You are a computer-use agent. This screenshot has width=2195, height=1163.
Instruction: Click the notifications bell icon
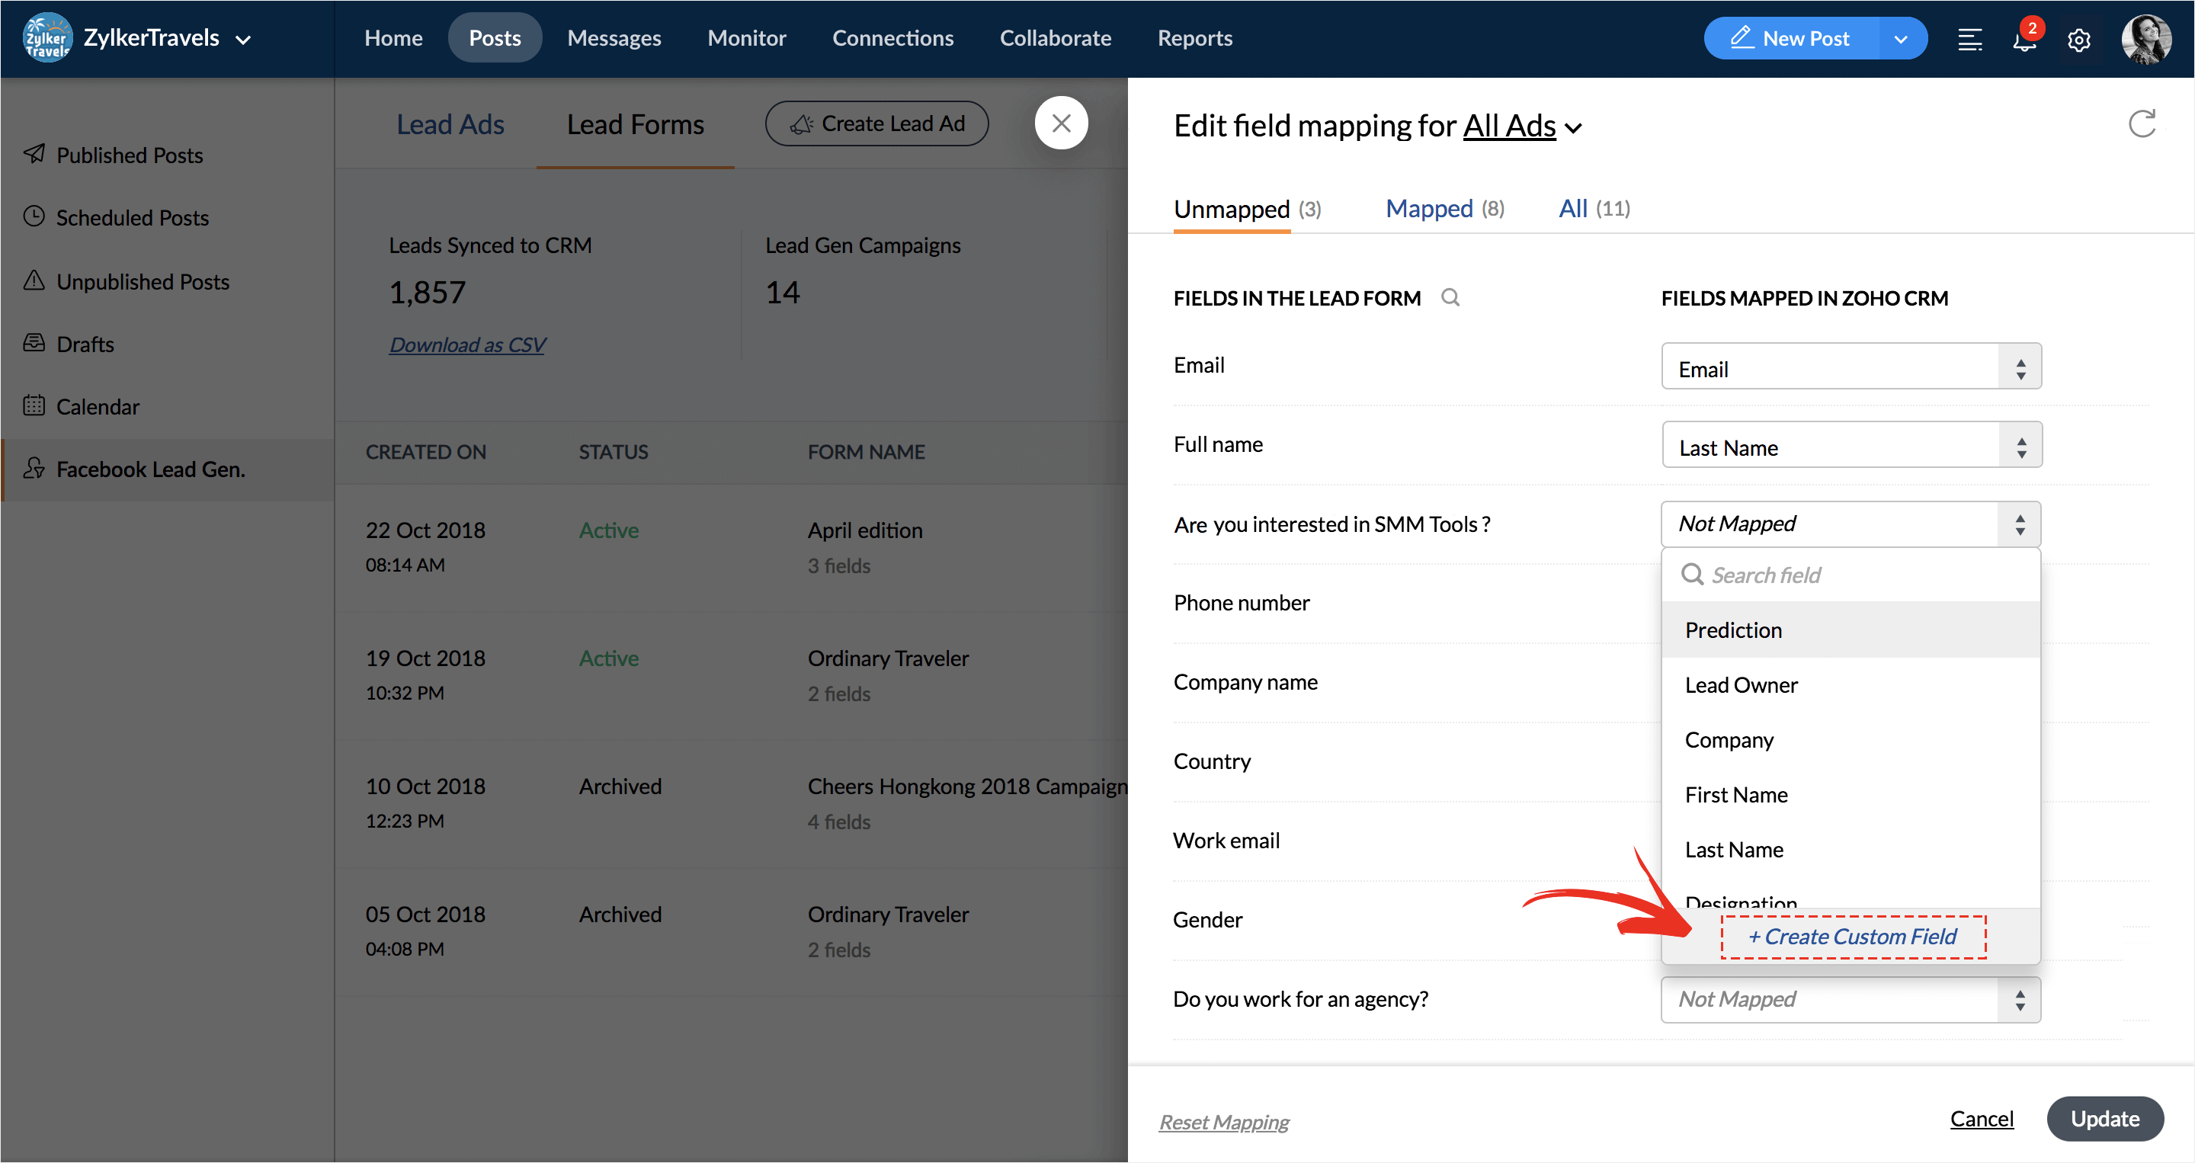tap(2024, 40)
